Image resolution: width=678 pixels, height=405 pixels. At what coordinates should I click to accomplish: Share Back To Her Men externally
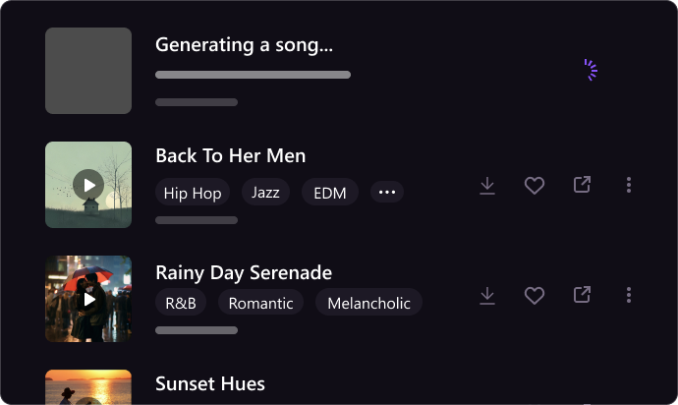click(582, 185)
